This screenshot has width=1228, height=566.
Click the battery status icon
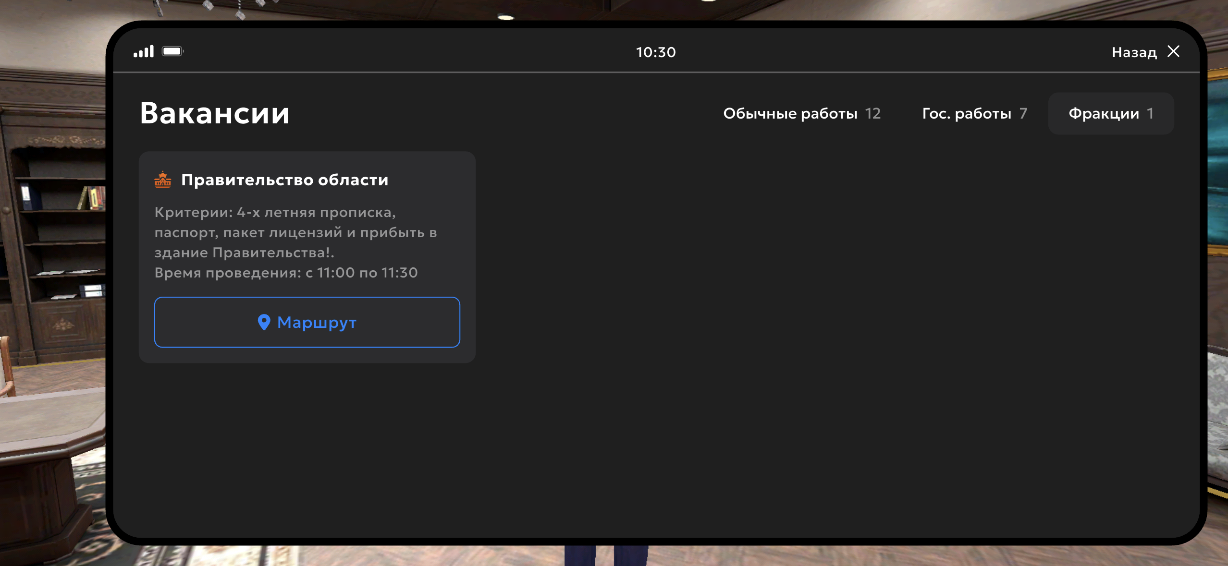(x=172, y=51)
